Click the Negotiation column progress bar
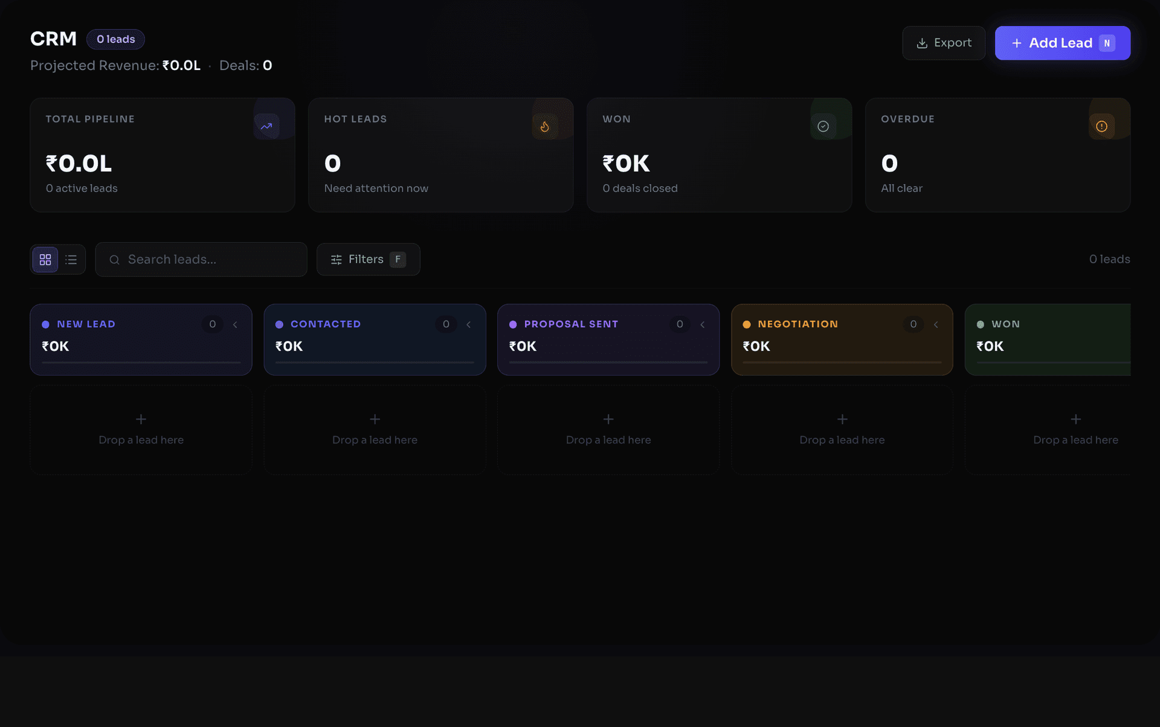This screenshot has width=1160, height=727. click(842, 362)
